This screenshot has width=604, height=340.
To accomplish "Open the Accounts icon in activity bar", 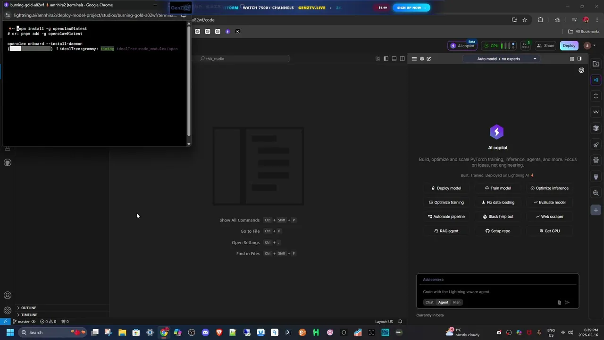I will 8,296.
